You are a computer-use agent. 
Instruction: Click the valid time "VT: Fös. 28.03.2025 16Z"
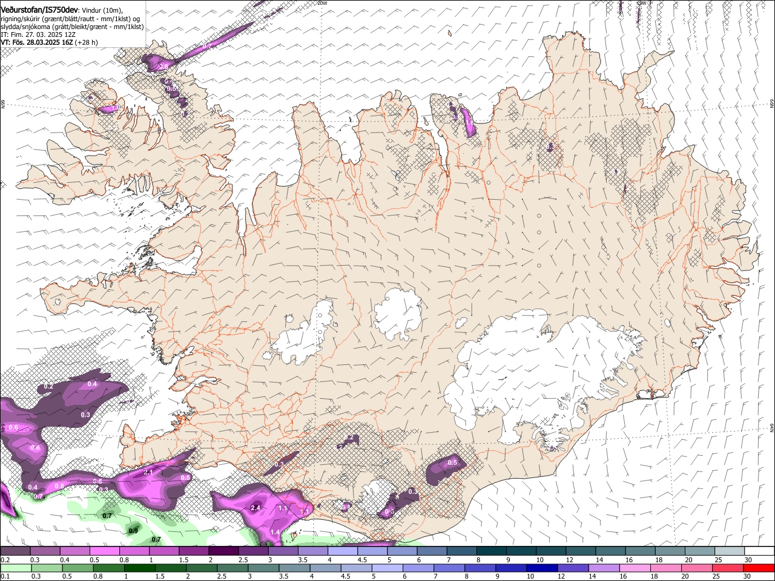pyautogui.click(x=37, y=42)
